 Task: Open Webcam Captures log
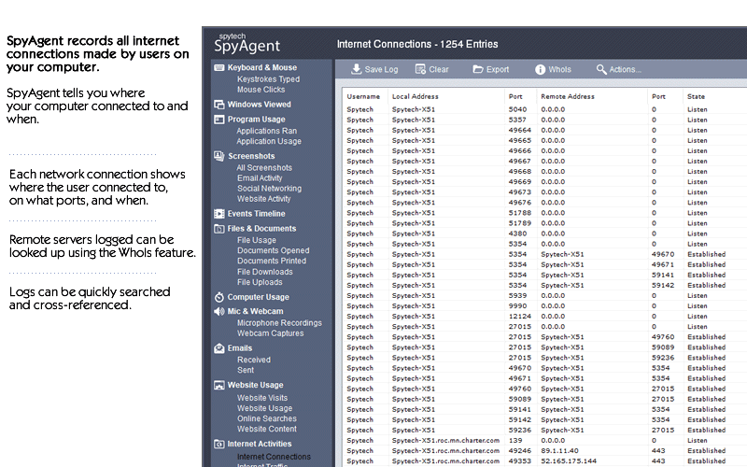coord(270,333)
